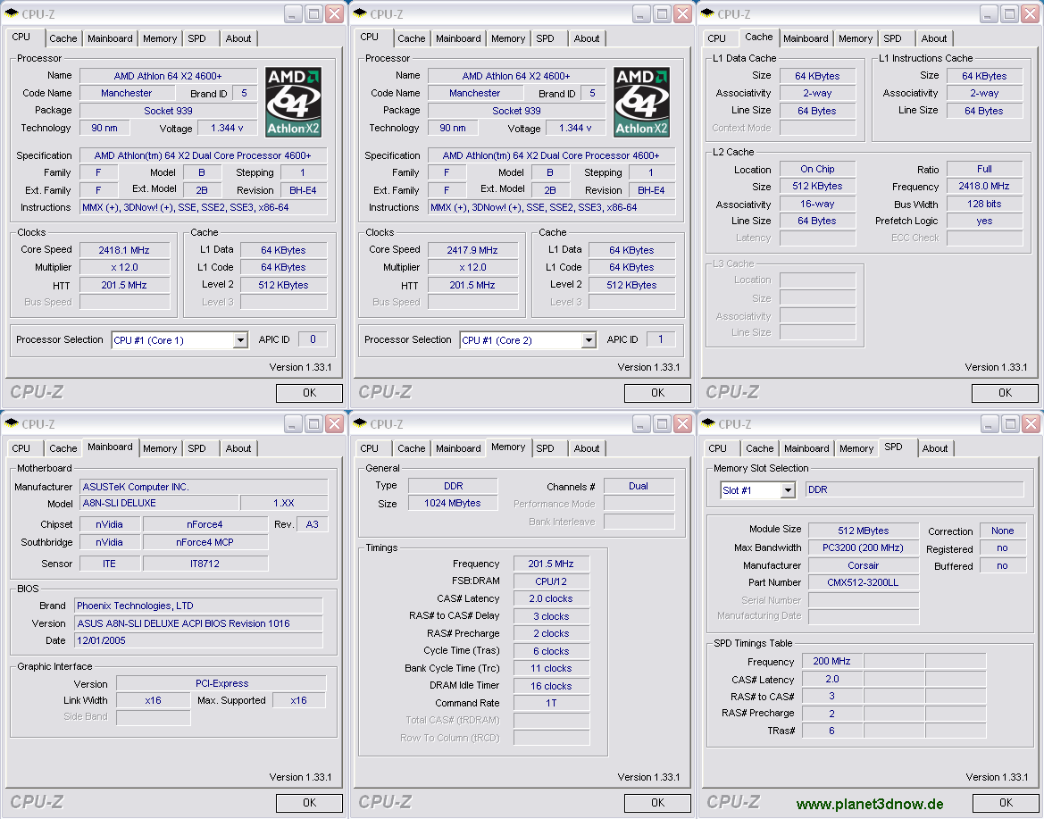Click the Bus Width 128 bits value
1044x819 pixels.
[984, 204]
